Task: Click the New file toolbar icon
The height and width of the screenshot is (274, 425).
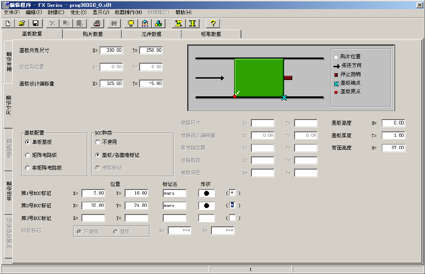Action: 8,23
